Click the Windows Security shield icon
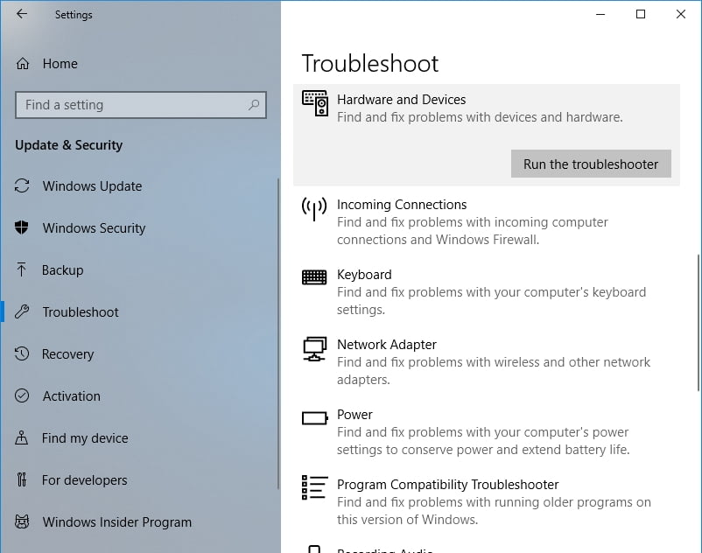Viewport: 702px width, 553px height. (23, 228)
